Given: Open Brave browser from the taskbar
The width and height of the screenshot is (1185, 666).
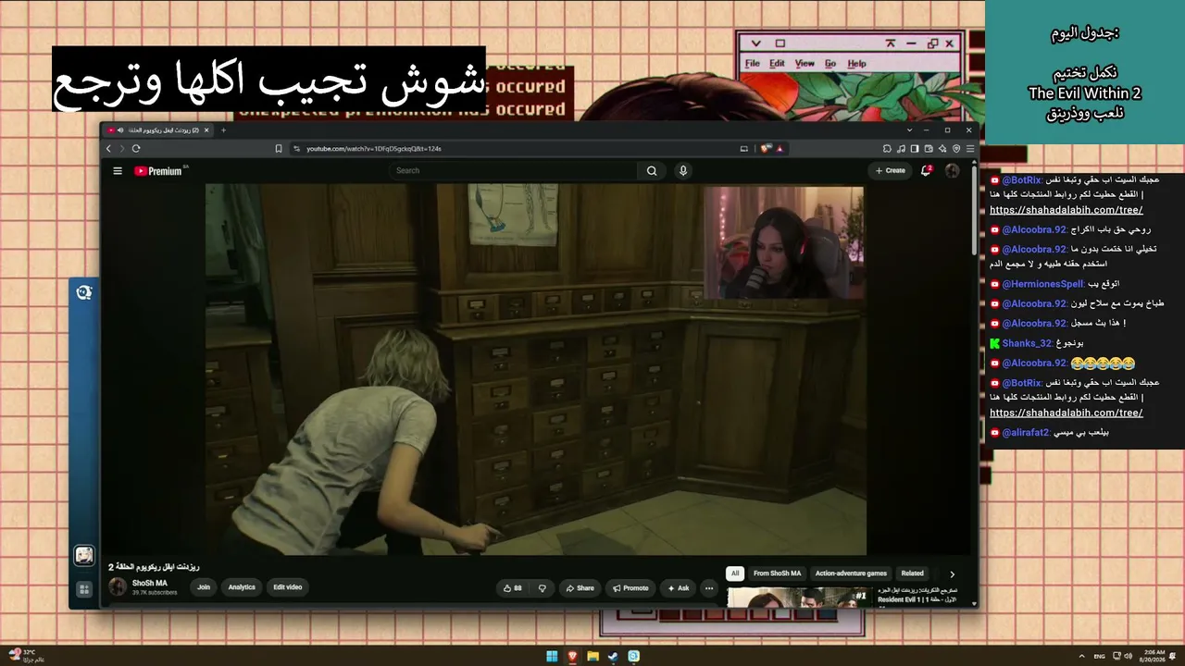Looking at the screenshot, I should tap(572, 657).
